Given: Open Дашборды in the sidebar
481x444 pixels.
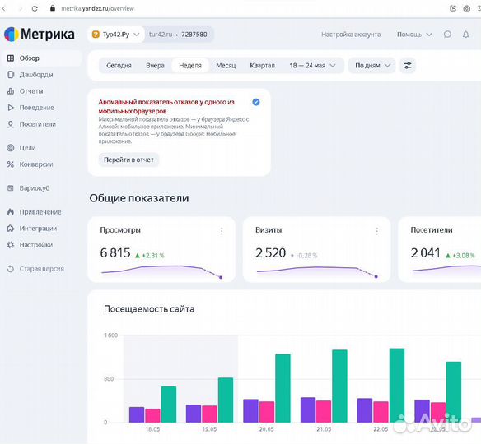Looking at the screenshot, I should click(36, 75).
